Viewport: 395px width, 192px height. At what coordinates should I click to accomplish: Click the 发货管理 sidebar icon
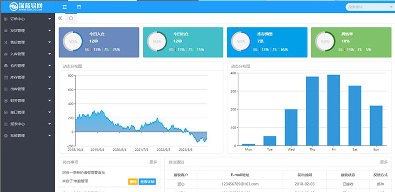click(x=6, y=31)
